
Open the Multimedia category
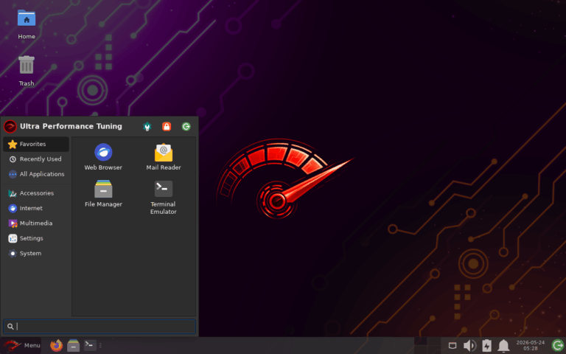36,223
